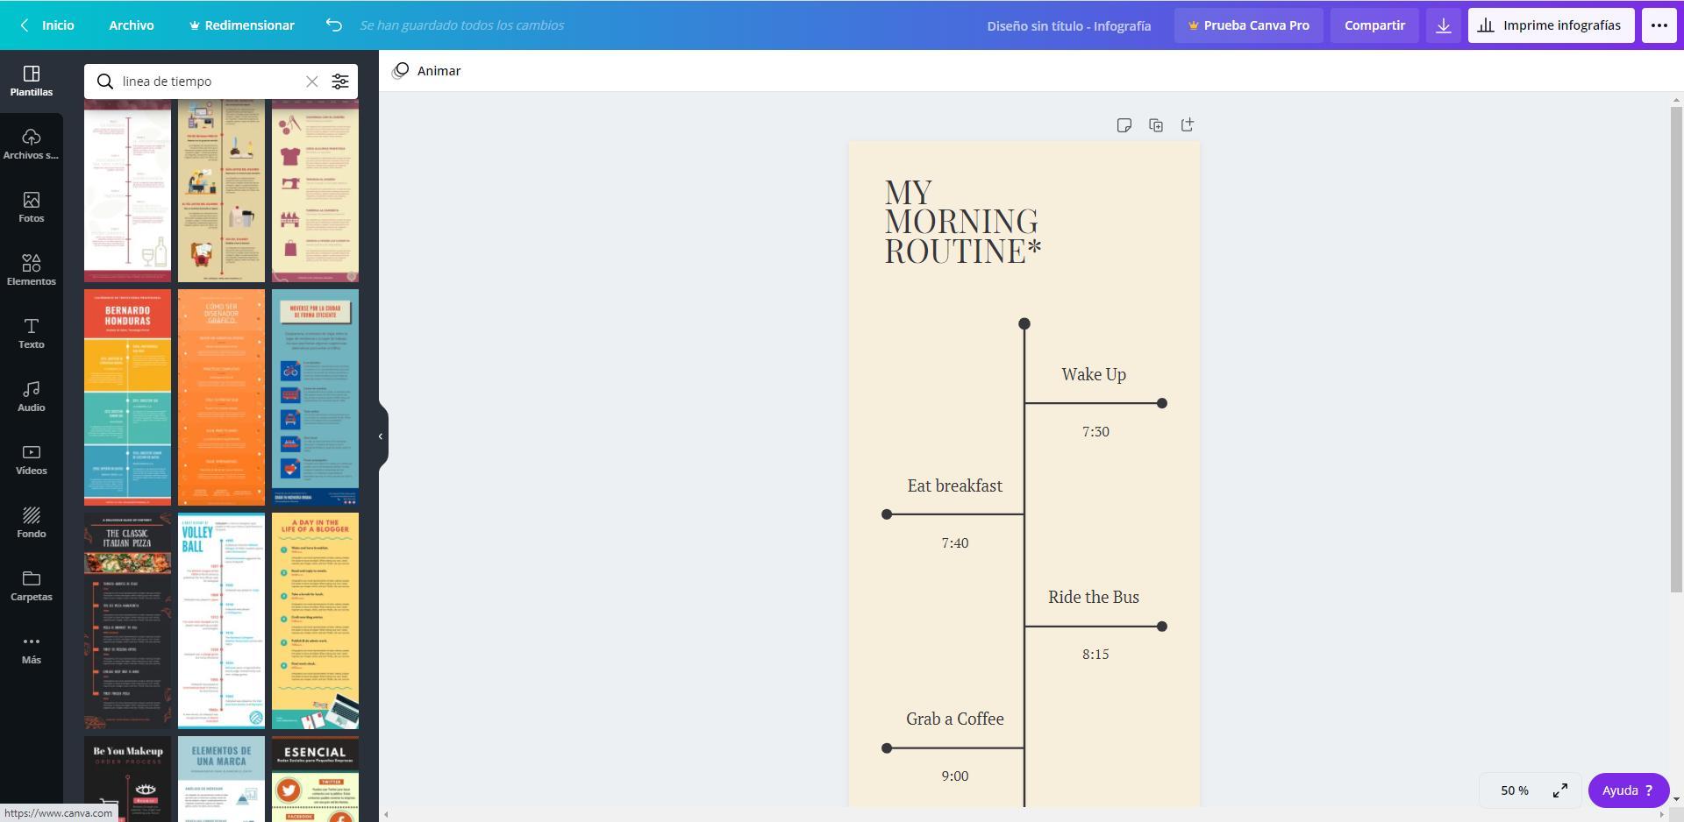This screenshot has height=822, width=1684.
Task: Select the Texto tool in sidebar
Action: [32, 333]
